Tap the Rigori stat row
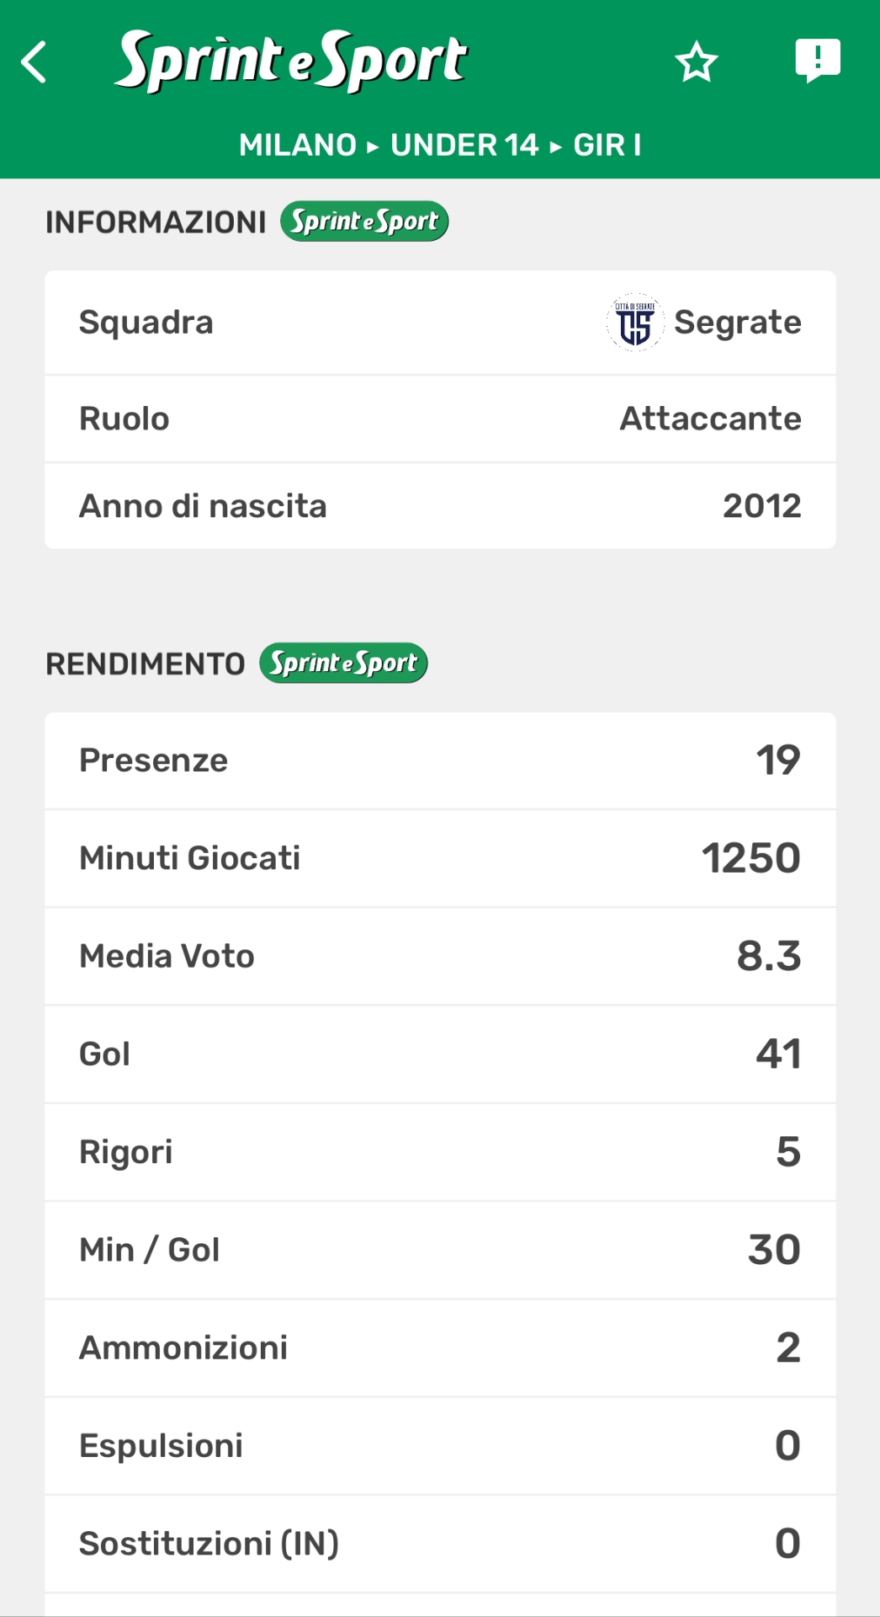This screenshot has width=880, height=1617. [440, 1151]
